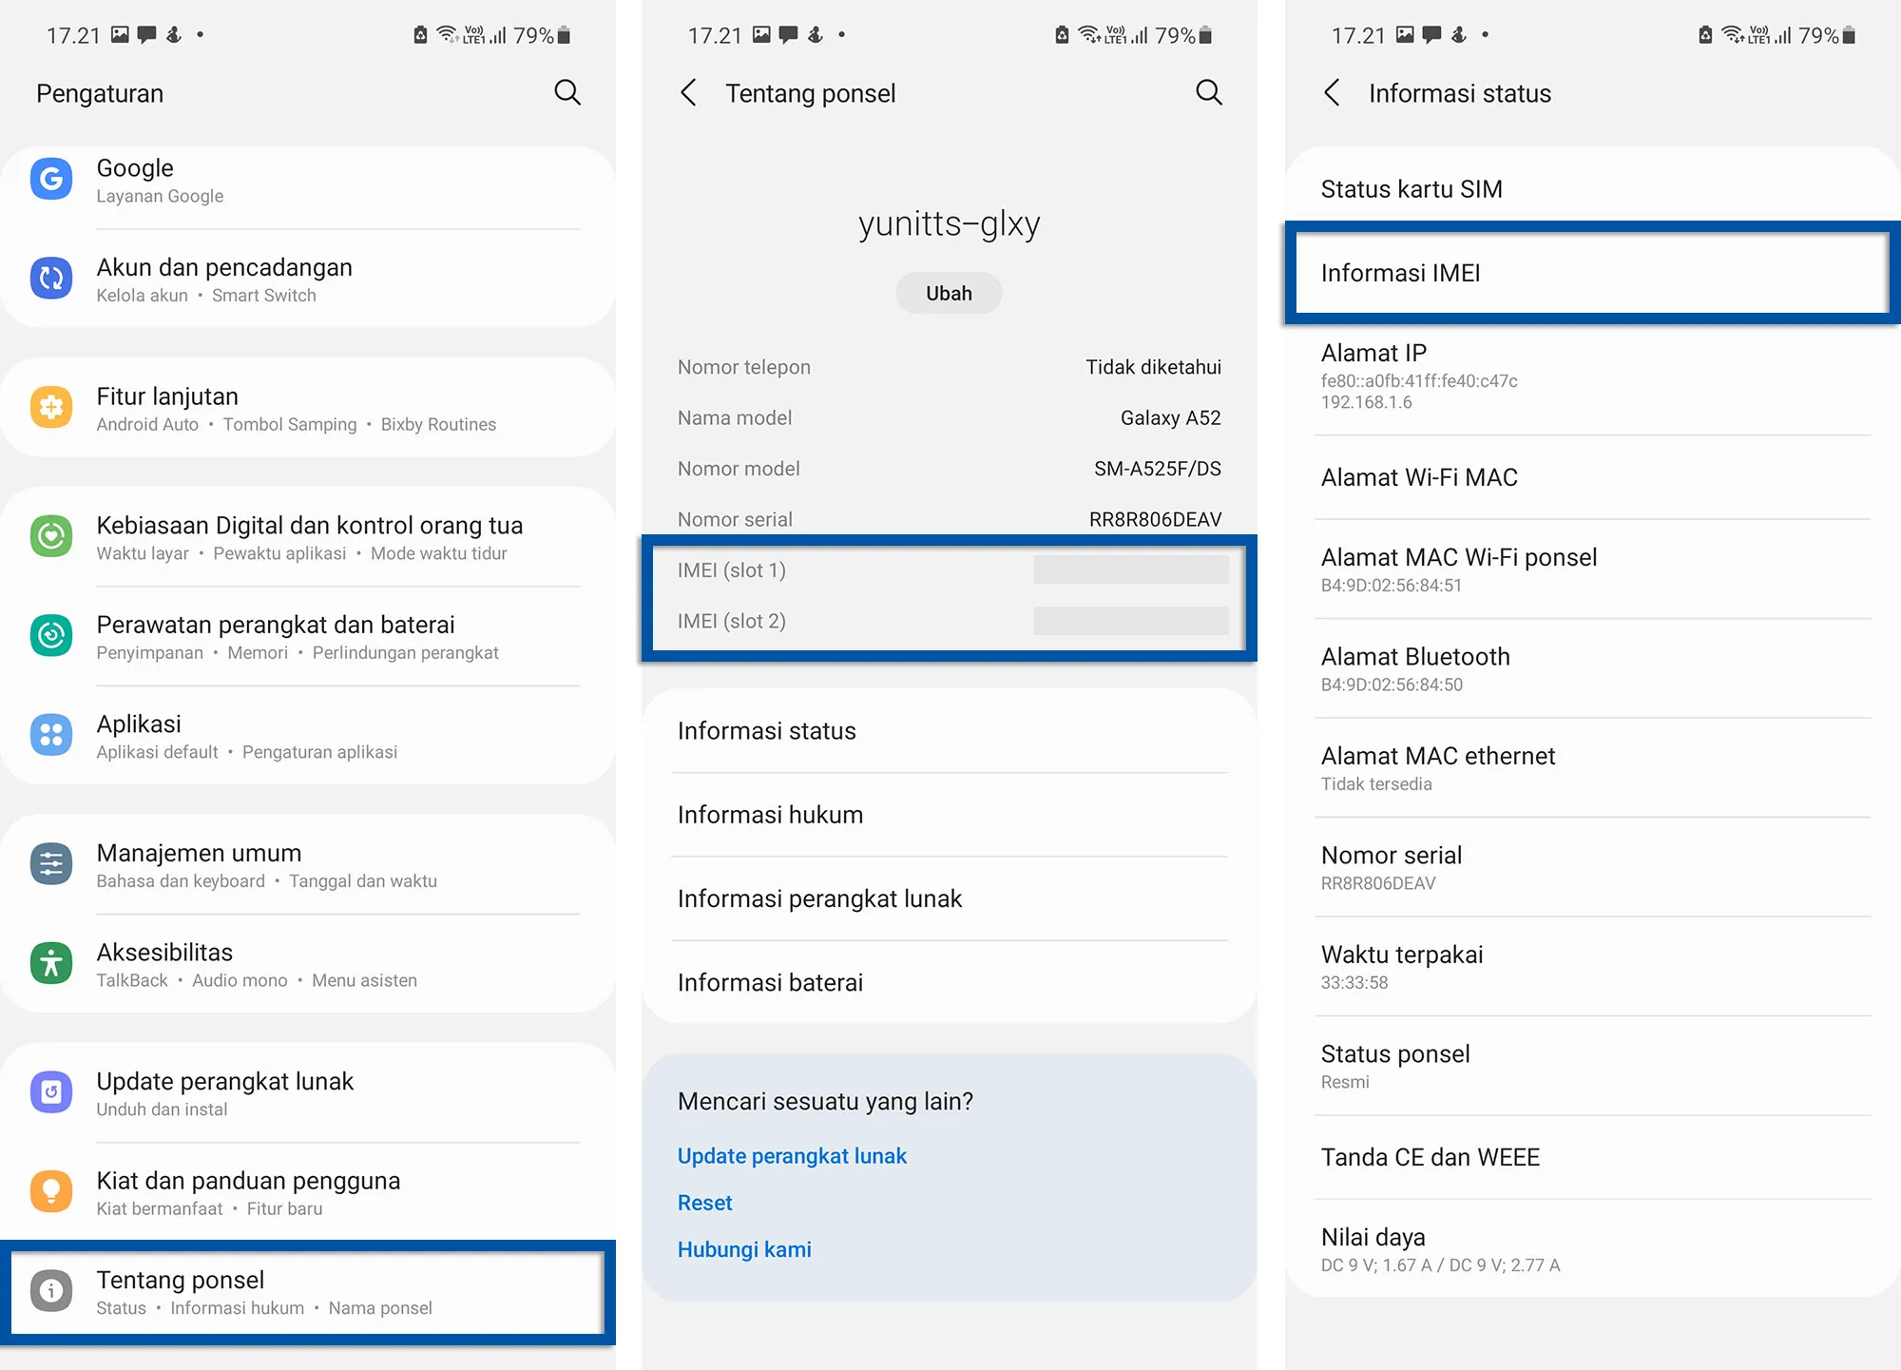Click the Reset link

[704, 1202]
